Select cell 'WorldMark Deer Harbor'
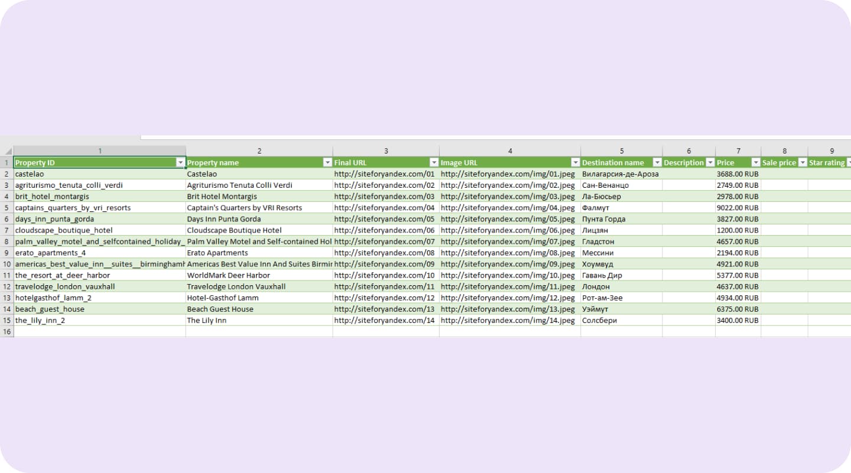The width and height of the screenshot is (851, 473). point(259,275)
